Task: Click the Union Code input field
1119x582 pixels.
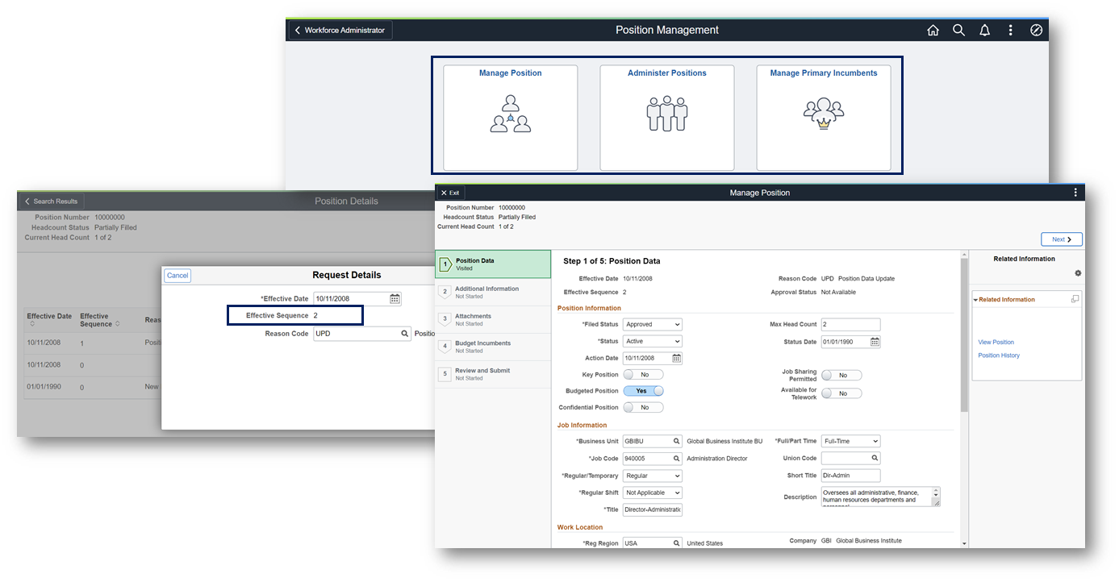Action: (846, 459)
